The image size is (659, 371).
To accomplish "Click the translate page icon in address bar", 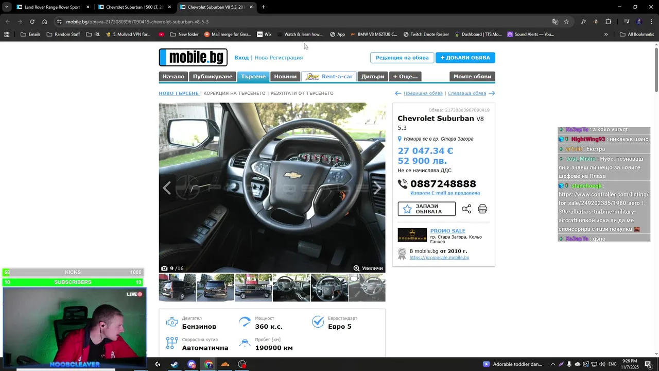I will pyautogui.click(x=555, y=22).
